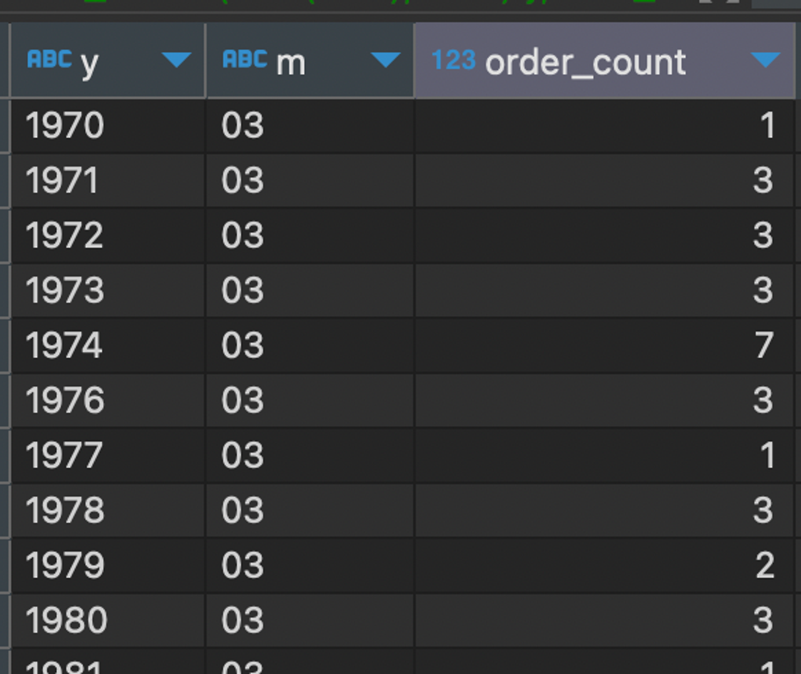Click order_count value 7 in the 1974 row
Image resolution: width=801 pixels, height=674 pixels.
pyautogui.click(x=605, y=346)
